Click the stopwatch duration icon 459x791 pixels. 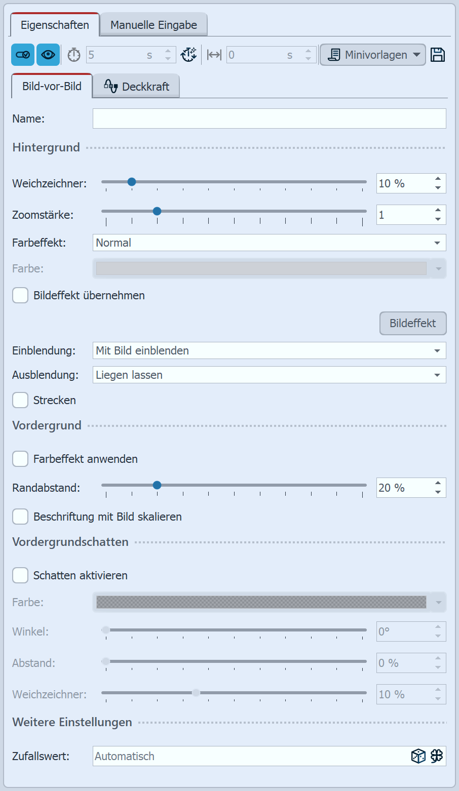click(x=74, y=55)
